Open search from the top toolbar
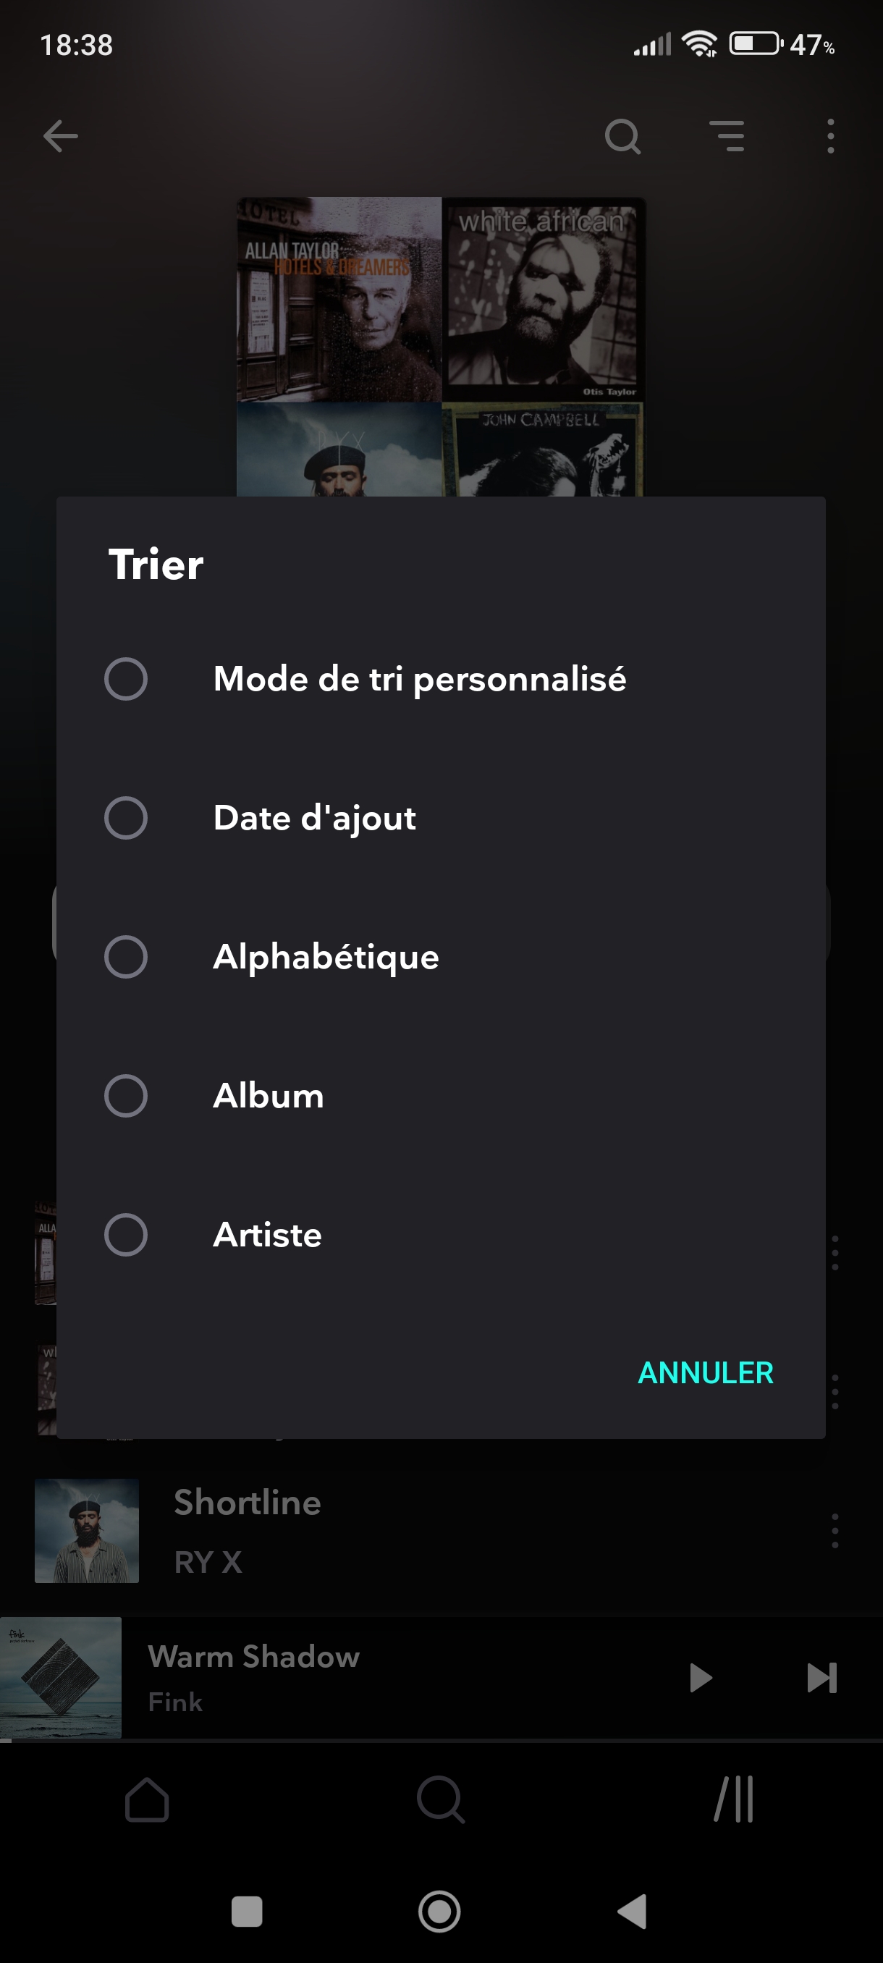883x1963 pixels. tap(622, 136)
